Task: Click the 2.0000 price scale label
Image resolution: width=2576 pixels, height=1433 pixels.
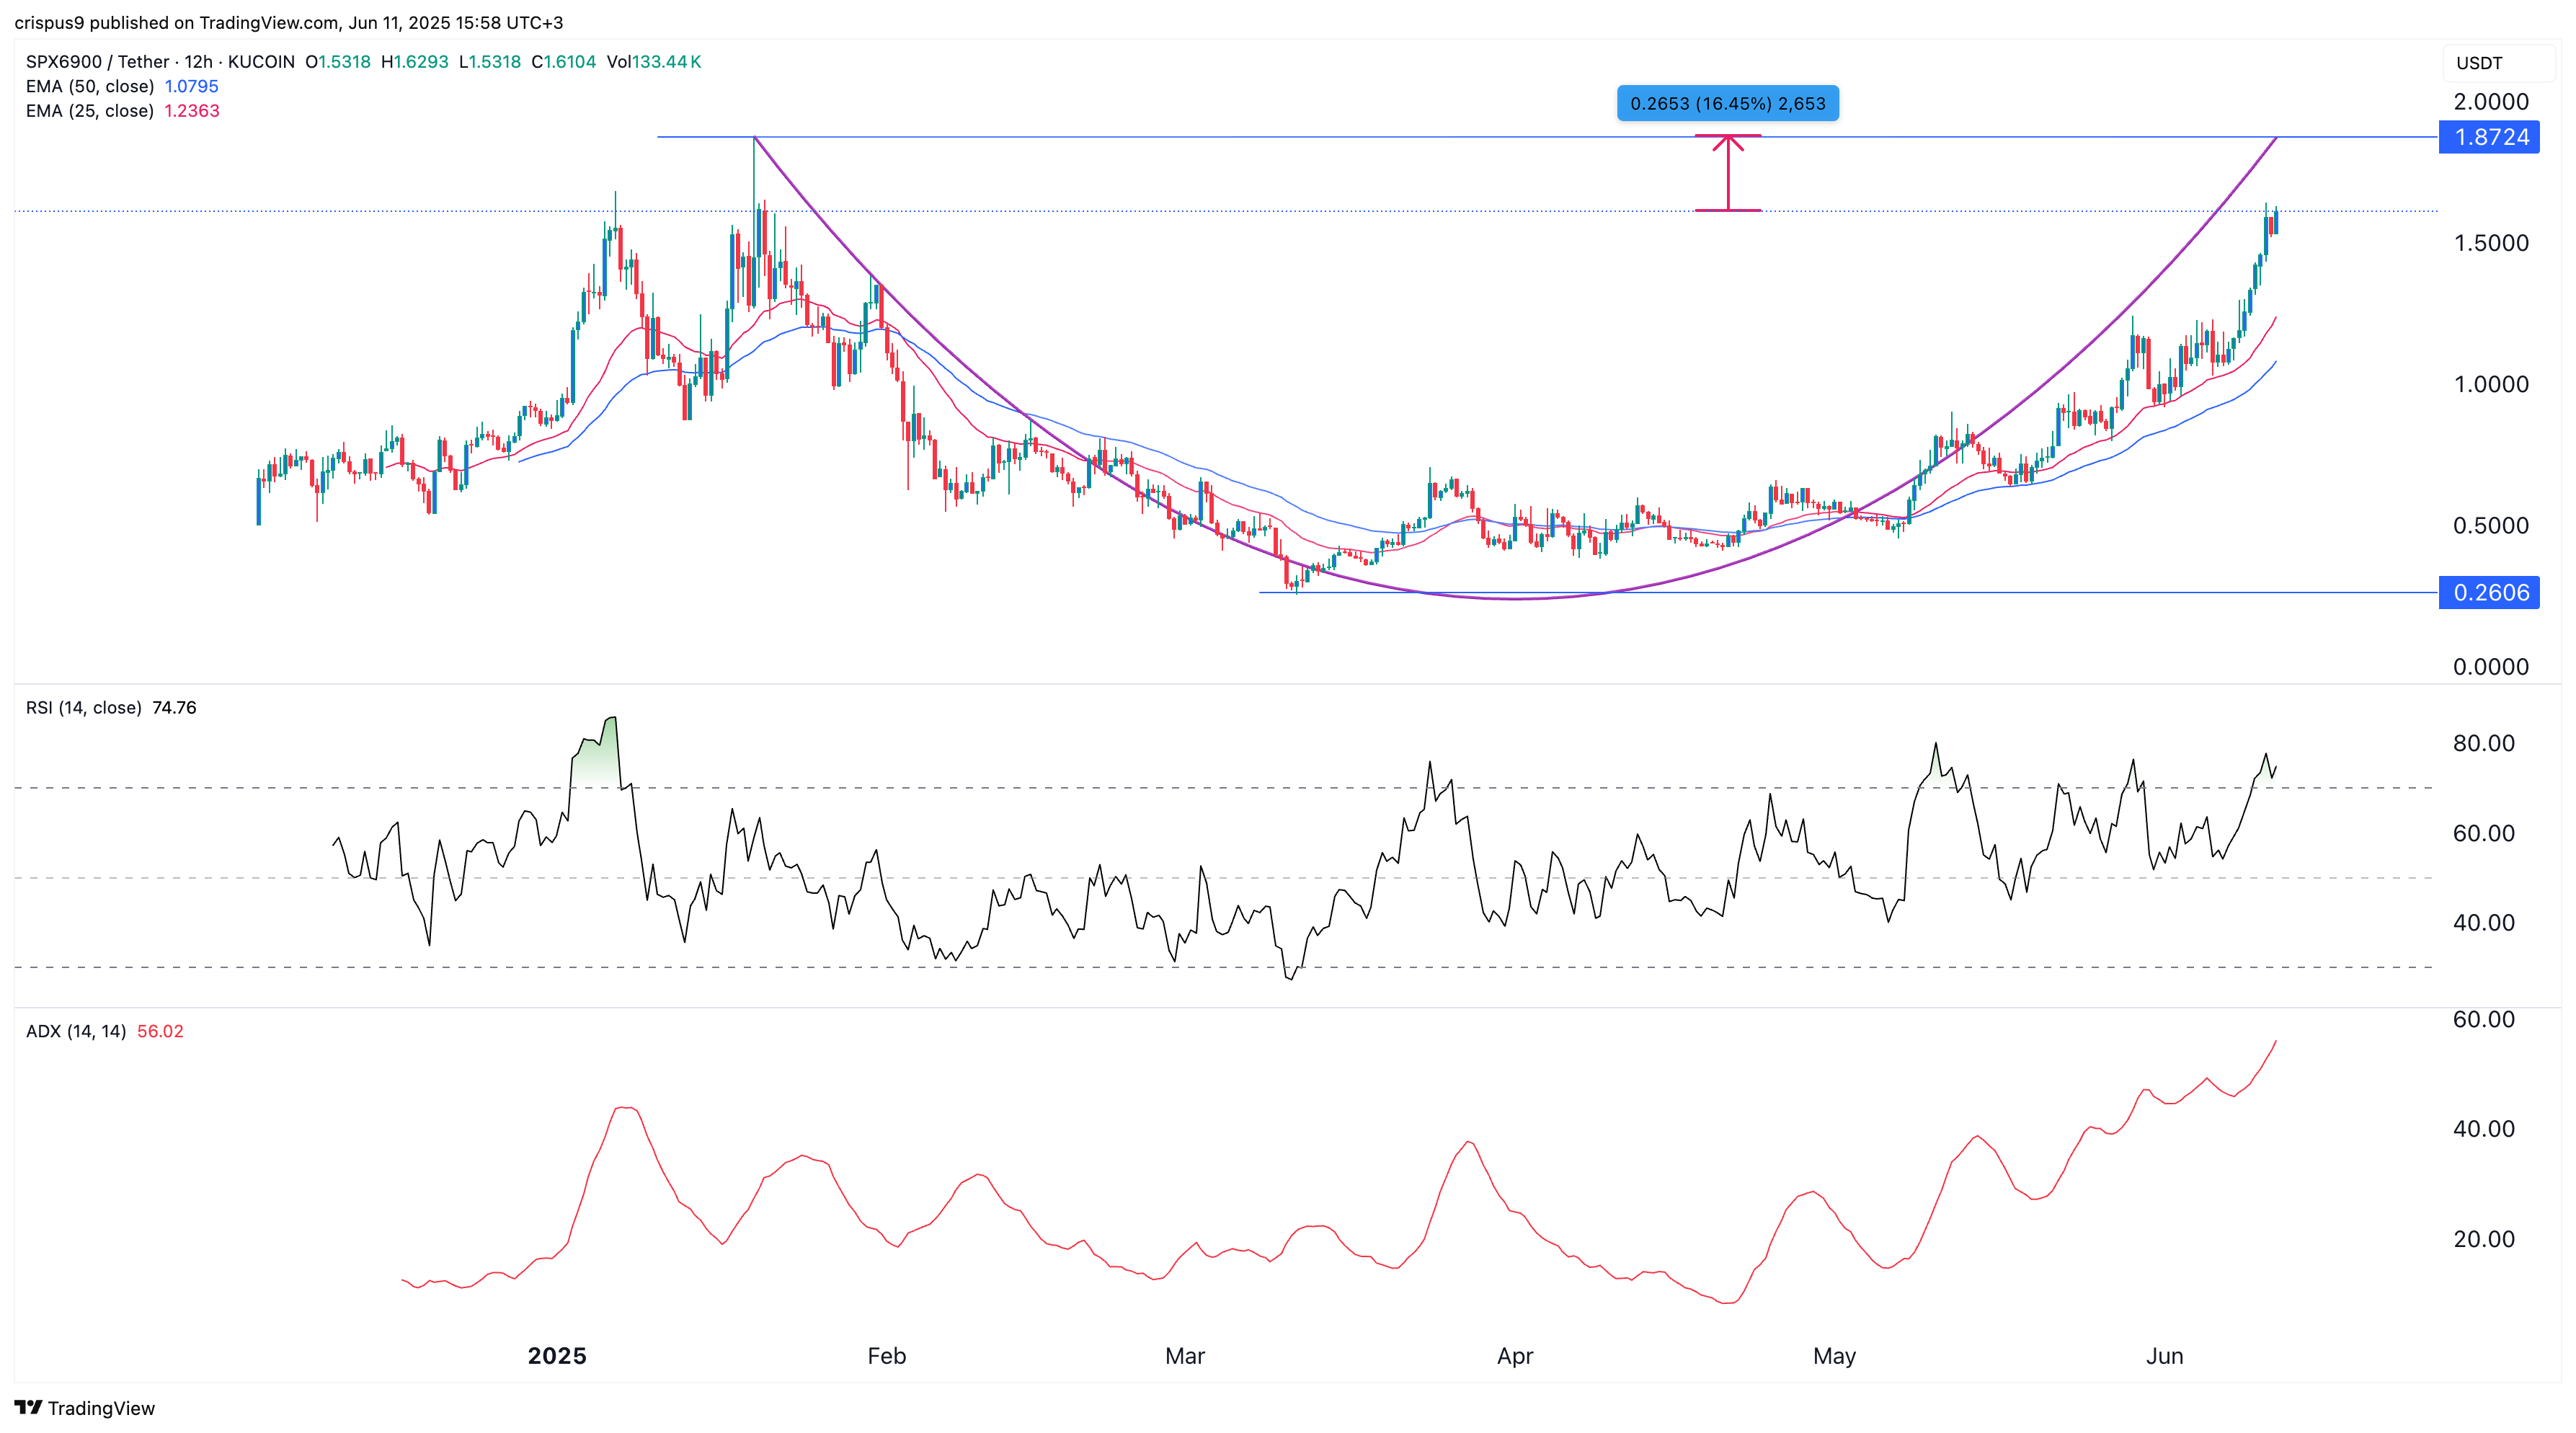Action: tap(2490, 101)
